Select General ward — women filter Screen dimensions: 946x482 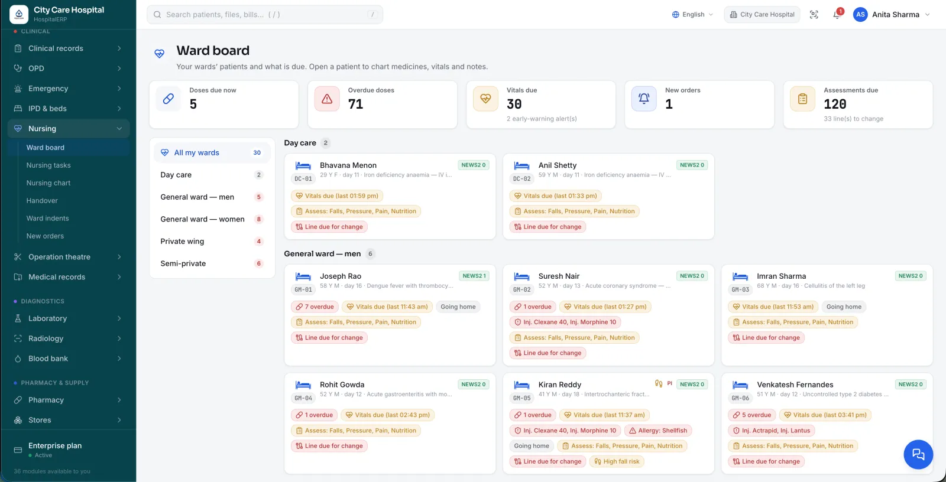click(212, 219)
